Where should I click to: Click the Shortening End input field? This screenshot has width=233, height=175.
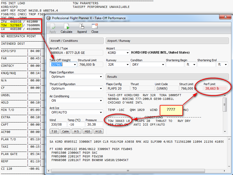pyautogui.click(x=206, y=65)
